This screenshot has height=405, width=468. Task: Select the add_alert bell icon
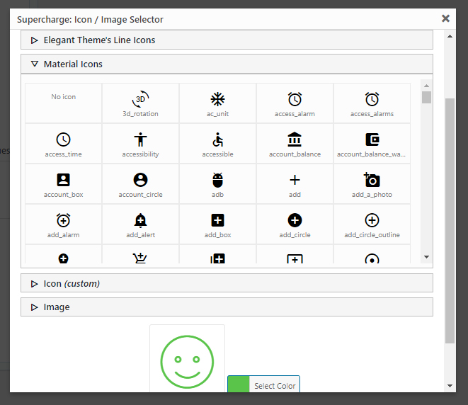click(140, 224)
